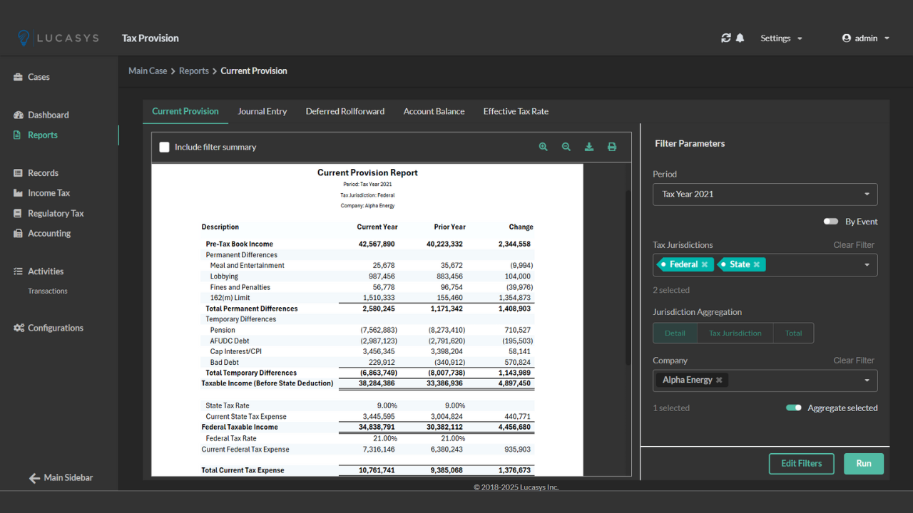Open the Period dropdown showing Tax Year 2021

tap(765, 194)
